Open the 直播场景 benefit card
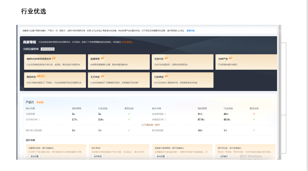This screenshot has width=308, height=171. tap(119, 62)
